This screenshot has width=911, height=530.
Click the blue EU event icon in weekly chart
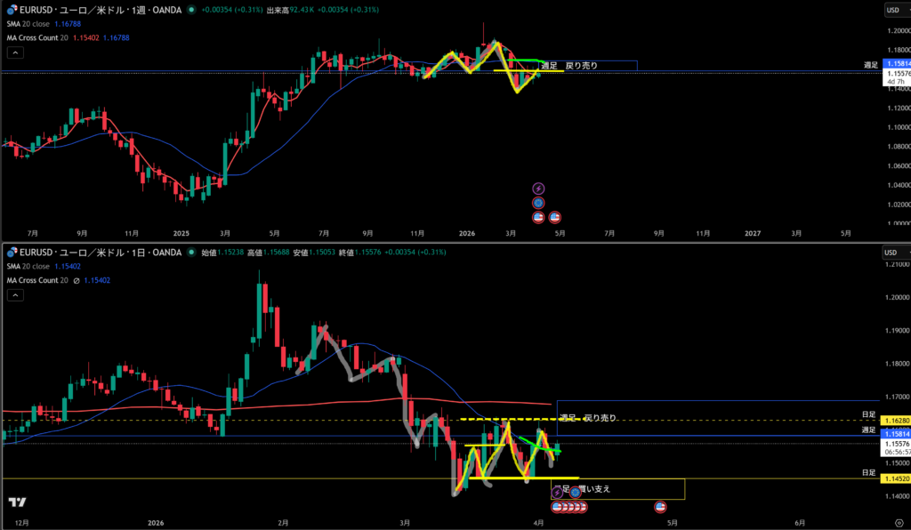tap(538, 203)
